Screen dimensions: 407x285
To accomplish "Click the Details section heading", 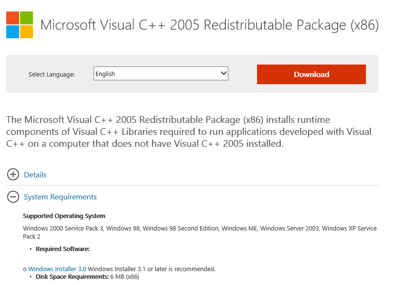I will 35,175.
